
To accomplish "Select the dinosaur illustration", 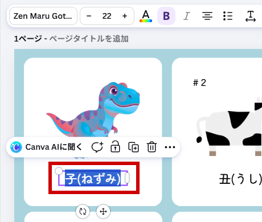I will [93, 114].
